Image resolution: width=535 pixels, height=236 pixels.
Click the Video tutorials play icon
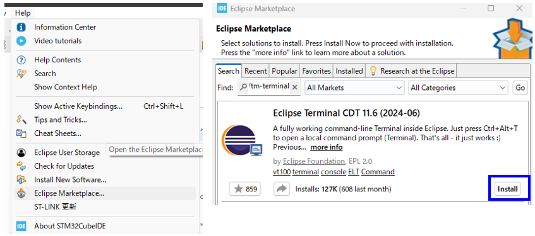[x=21, y=41]
